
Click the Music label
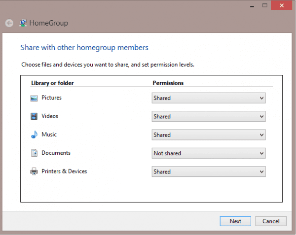(49, 134)
